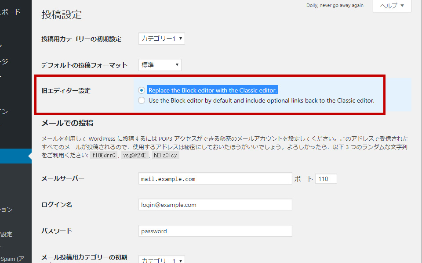Click the random string vsgQK2XE
The height and width of the screenshot is (263, 422).
[x=135, y=155]
